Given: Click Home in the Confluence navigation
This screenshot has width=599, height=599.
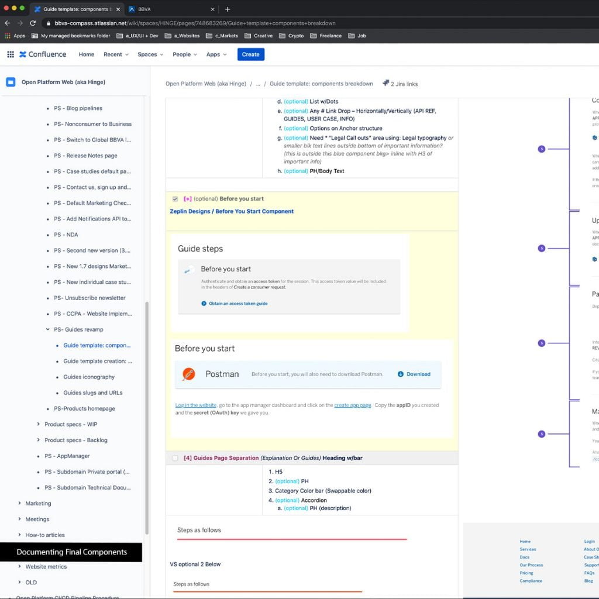Looking at the screenshot, I should coord(87,54).
